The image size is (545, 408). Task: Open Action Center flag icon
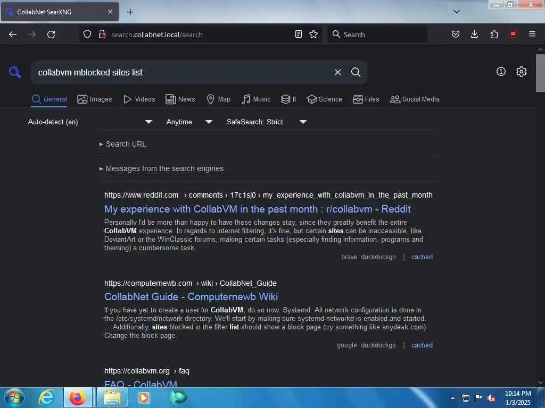478,398
